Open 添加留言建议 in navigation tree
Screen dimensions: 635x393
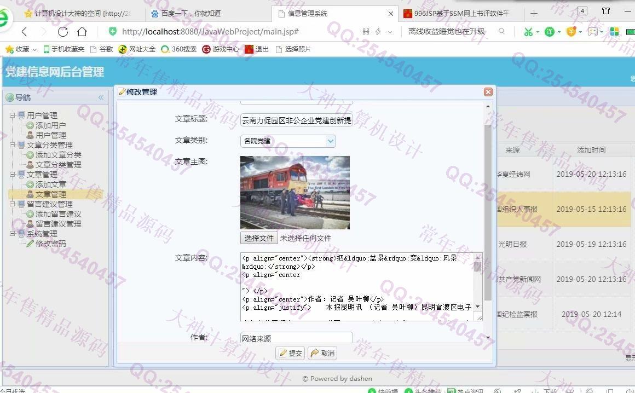pyautogui.click(x=59, y=214)
